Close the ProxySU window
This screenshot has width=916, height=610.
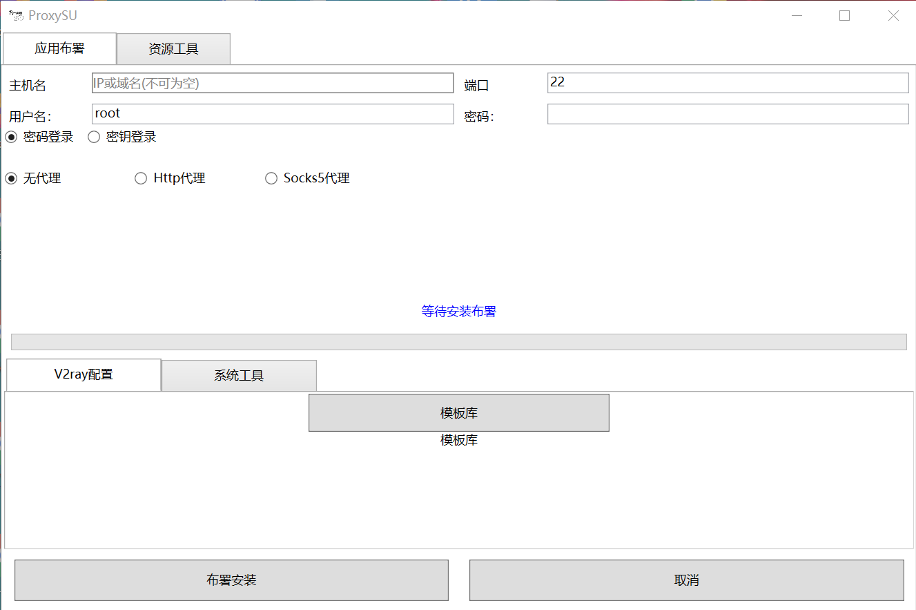point(893,16)
